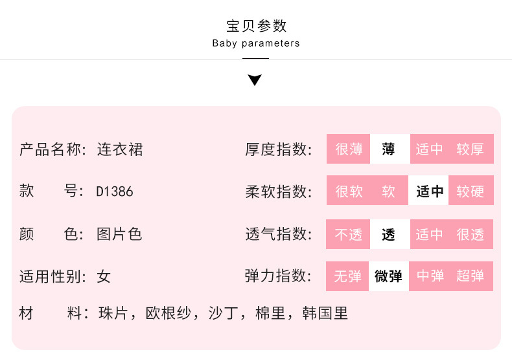Click the product name 连衣裙
Image resolution: width=512 pixels, height=361 pixels.
click(120, 150)
